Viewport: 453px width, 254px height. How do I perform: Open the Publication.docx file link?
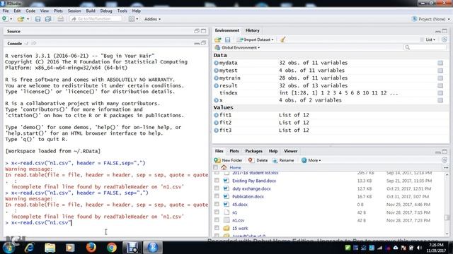click(248, 196)
